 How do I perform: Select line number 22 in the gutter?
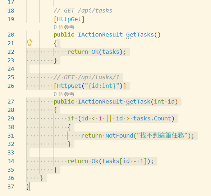11,52
